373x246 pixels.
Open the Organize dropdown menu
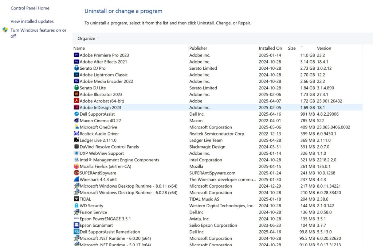88,38
